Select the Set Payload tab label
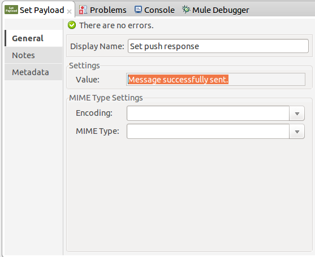The width and height of the screenshot is (315, 257). [42, 10]
